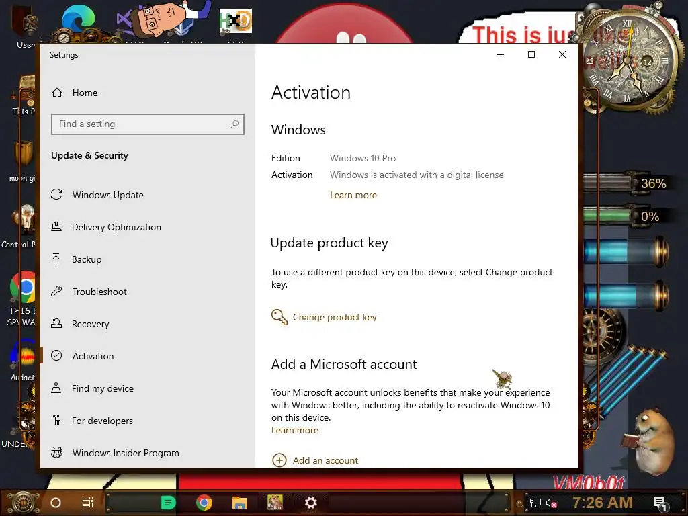Click the Delivery Optimization icon
Screen dimensions: 688x516
(56, 227)
